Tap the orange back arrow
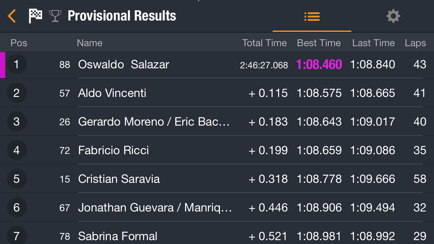This screenshot has height=244, width=434. pyautogui.click(x=12, y=16)
